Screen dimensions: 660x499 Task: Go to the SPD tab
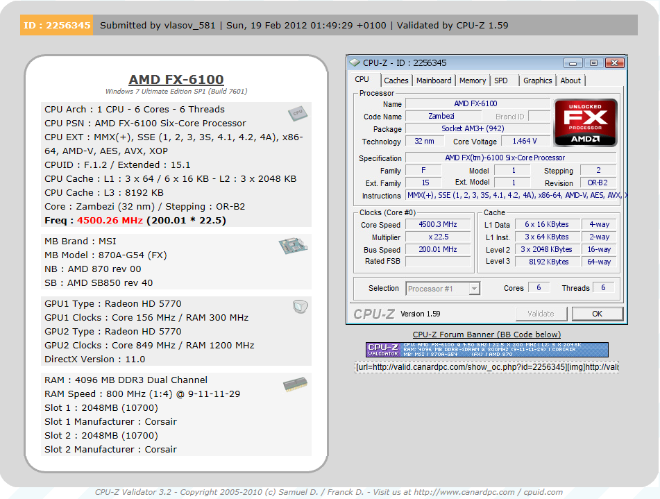tap(501, 81)
